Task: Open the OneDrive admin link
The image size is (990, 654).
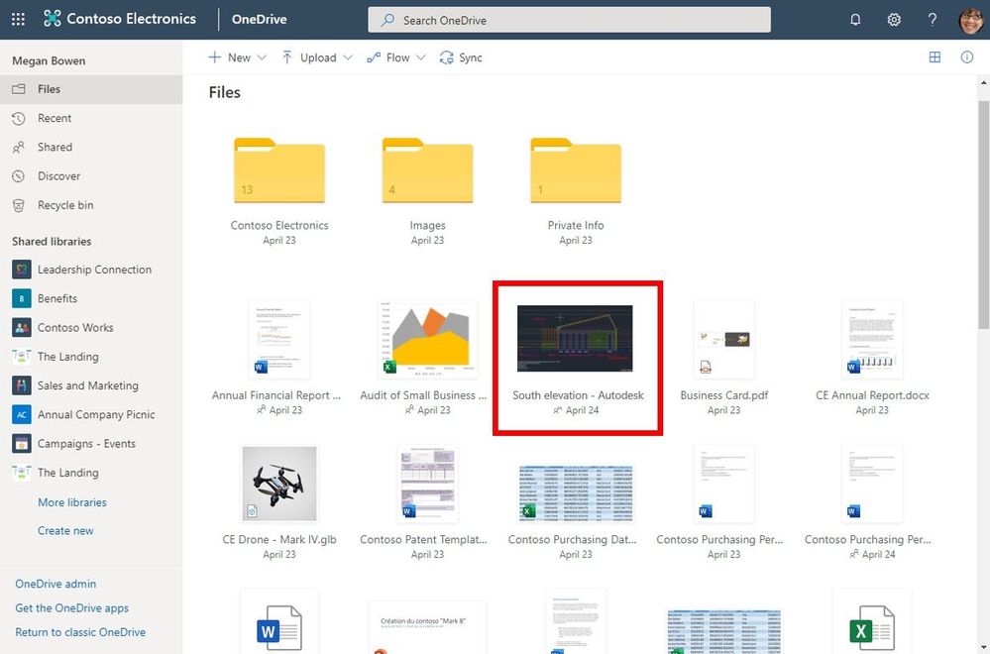Action: 55,584
